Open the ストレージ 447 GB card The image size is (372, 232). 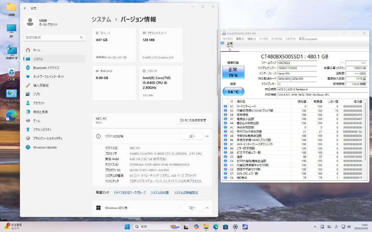tap(114, 45)
